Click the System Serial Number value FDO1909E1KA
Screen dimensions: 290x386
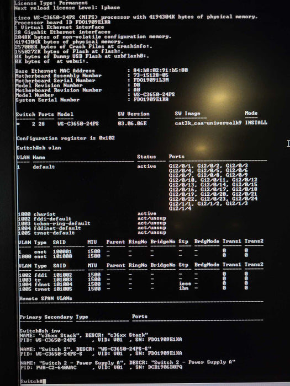[x=151, y=99]
